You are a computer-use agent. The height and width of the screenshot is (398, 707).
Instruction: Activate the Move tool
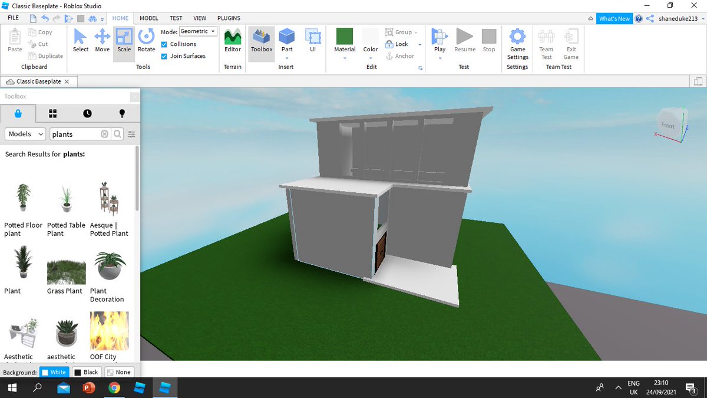tap(103, 40)
